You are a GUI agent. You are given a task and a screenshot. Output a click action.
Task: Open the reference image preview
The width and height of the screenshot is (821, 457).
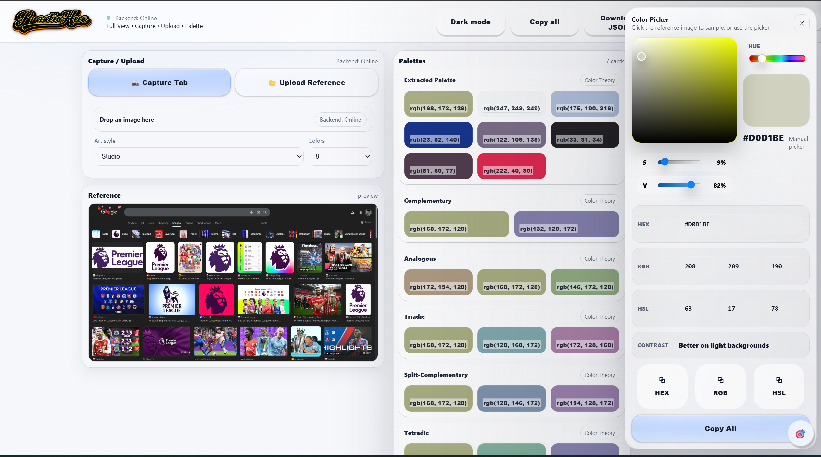368,195
